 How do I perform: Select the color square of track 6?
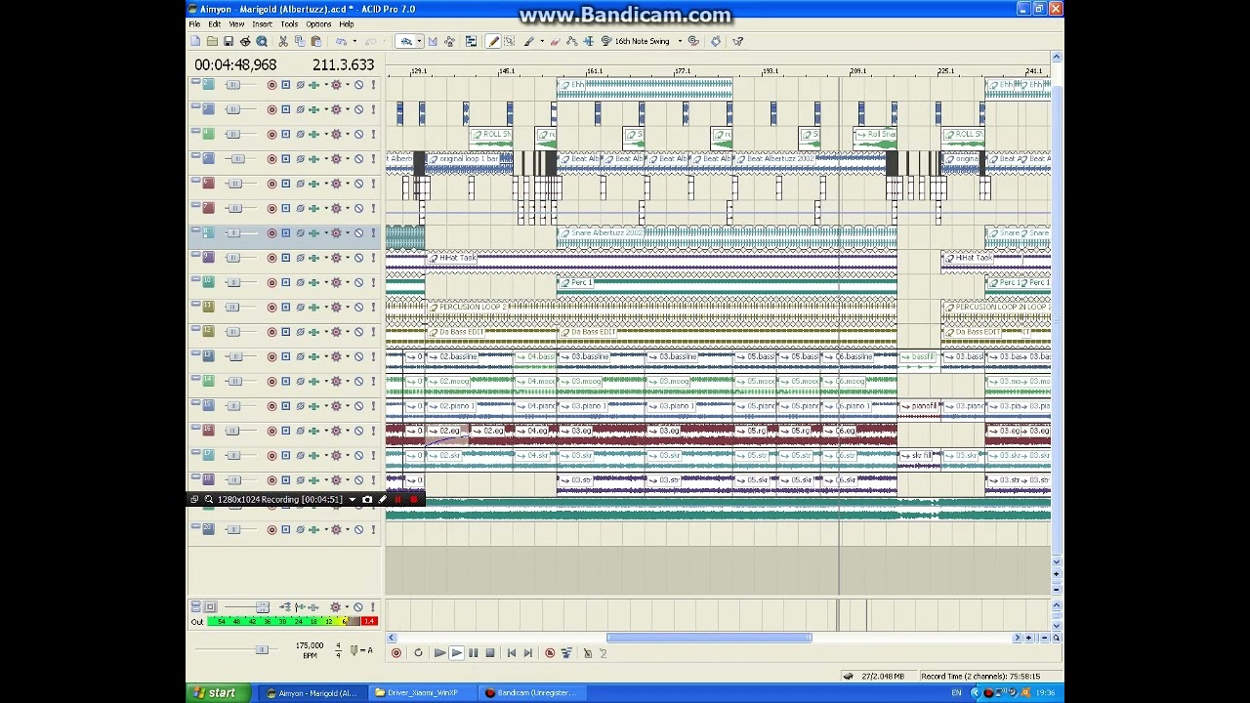point(208,183)
